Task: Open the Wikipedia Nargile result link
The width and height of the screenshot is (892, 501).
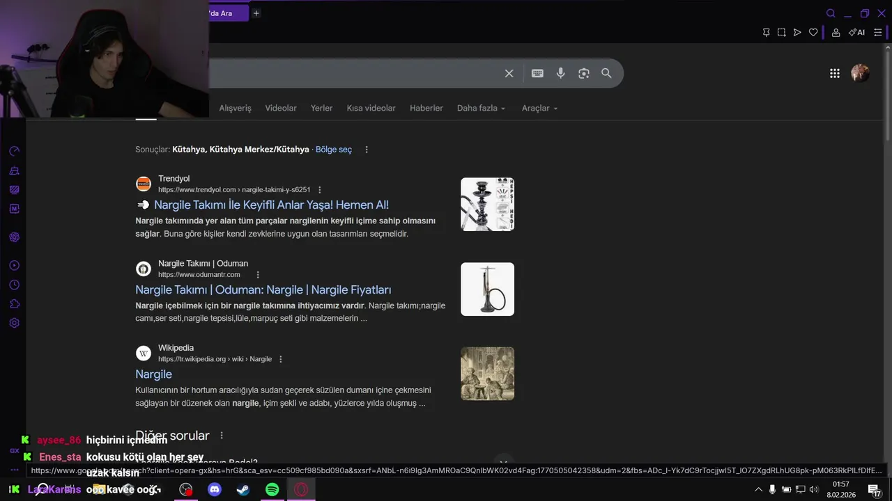Action: click(x=153, y=374)
